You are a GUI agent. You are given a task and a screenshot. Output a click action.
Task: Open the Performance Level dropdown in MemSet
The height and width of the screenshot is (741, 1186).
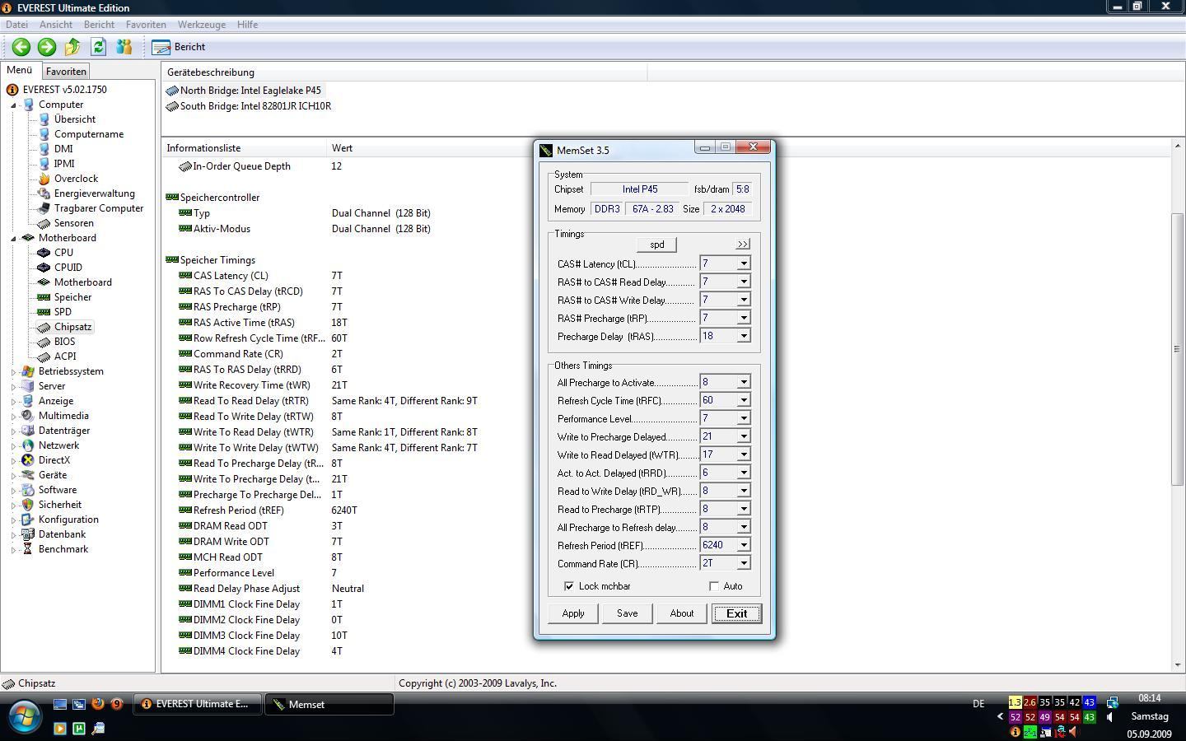743,418
